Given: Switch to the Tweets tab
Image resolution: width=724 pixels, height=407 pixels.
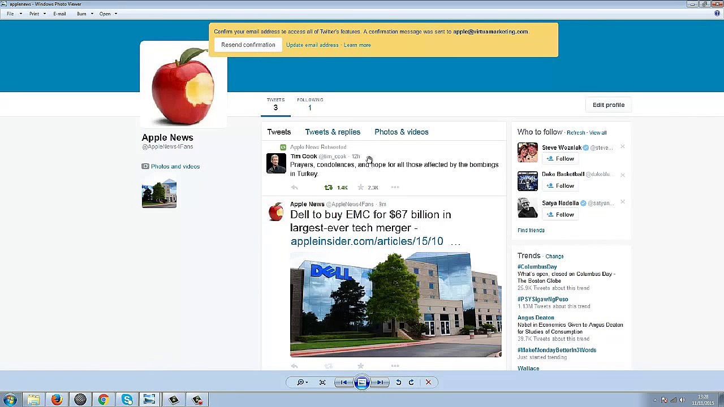Looking at the screenshot, I should point(279,132).
